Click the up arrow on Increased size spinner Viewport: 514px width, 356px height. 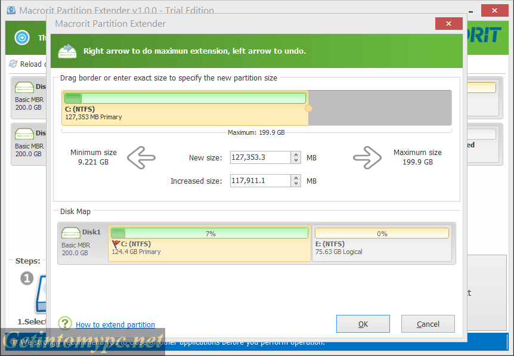(x=296, y=178)
